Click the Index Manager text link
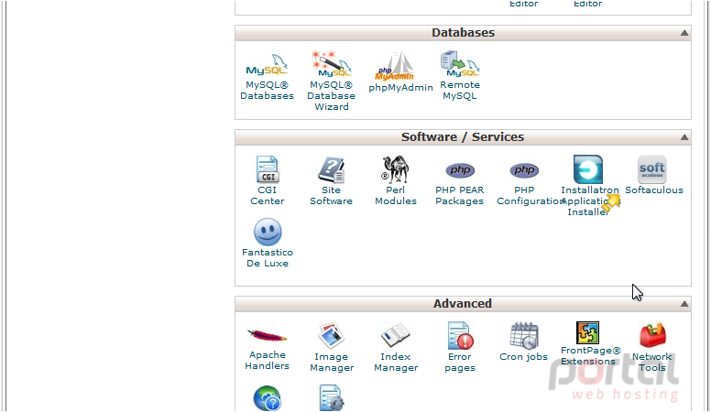Image resolution: width=711 pixels, height=412 pixels. click(396, 363)
